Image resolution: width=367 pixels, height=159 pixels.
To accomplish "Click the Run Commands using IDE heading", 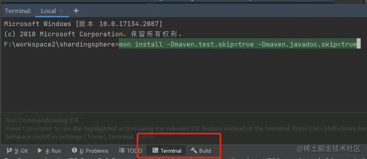I will 42,120.
